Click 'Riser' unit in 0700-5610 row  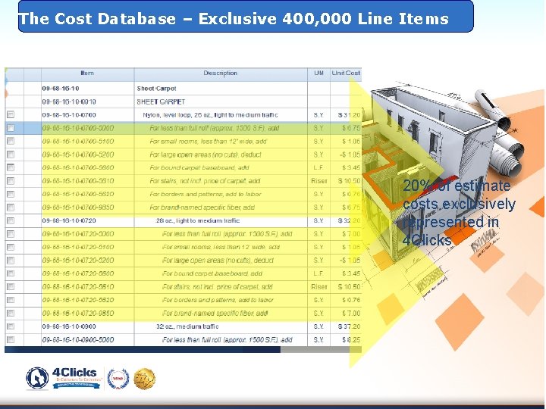pos(319,181)
